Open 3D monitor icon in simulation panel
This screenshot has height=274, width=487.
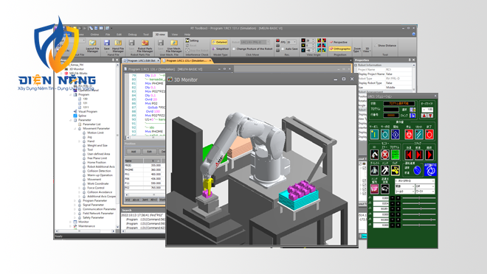(x=375, y=154)
